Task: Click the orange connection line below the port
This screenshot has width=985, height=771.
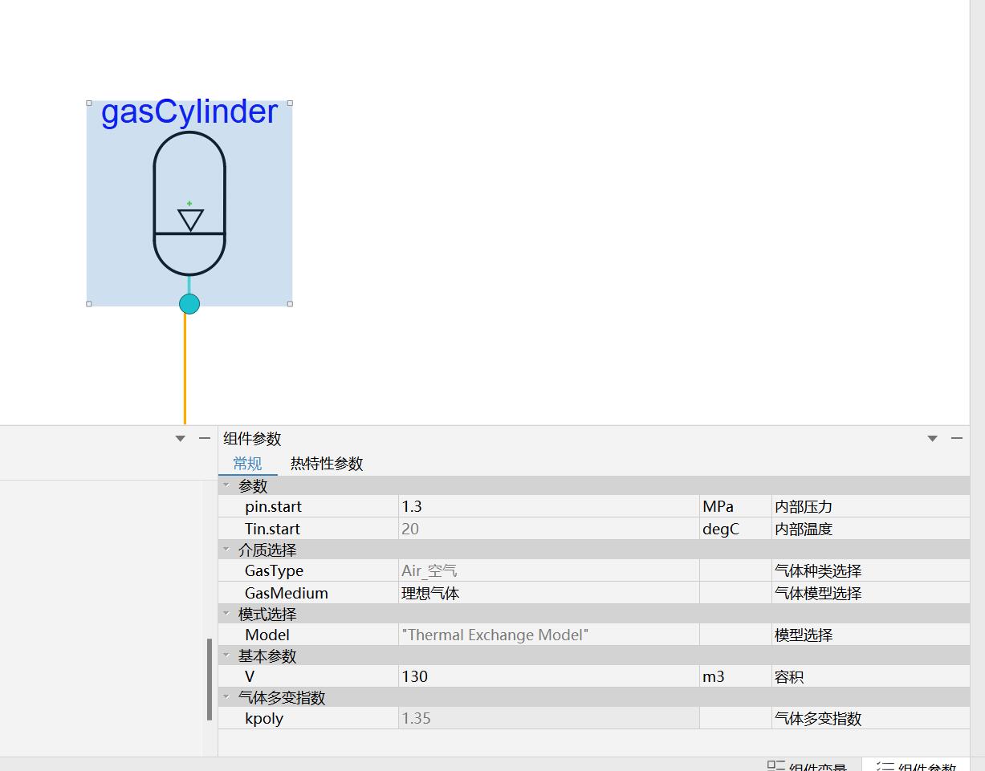Action: tap(185, 369)
